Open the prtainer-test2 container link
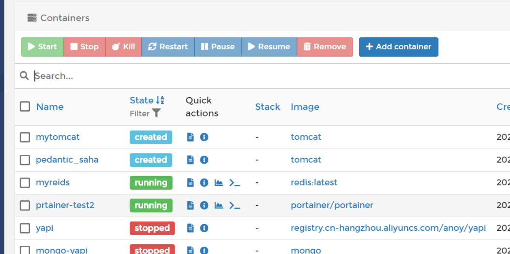 pyautogui.click(x=65, y=205)
